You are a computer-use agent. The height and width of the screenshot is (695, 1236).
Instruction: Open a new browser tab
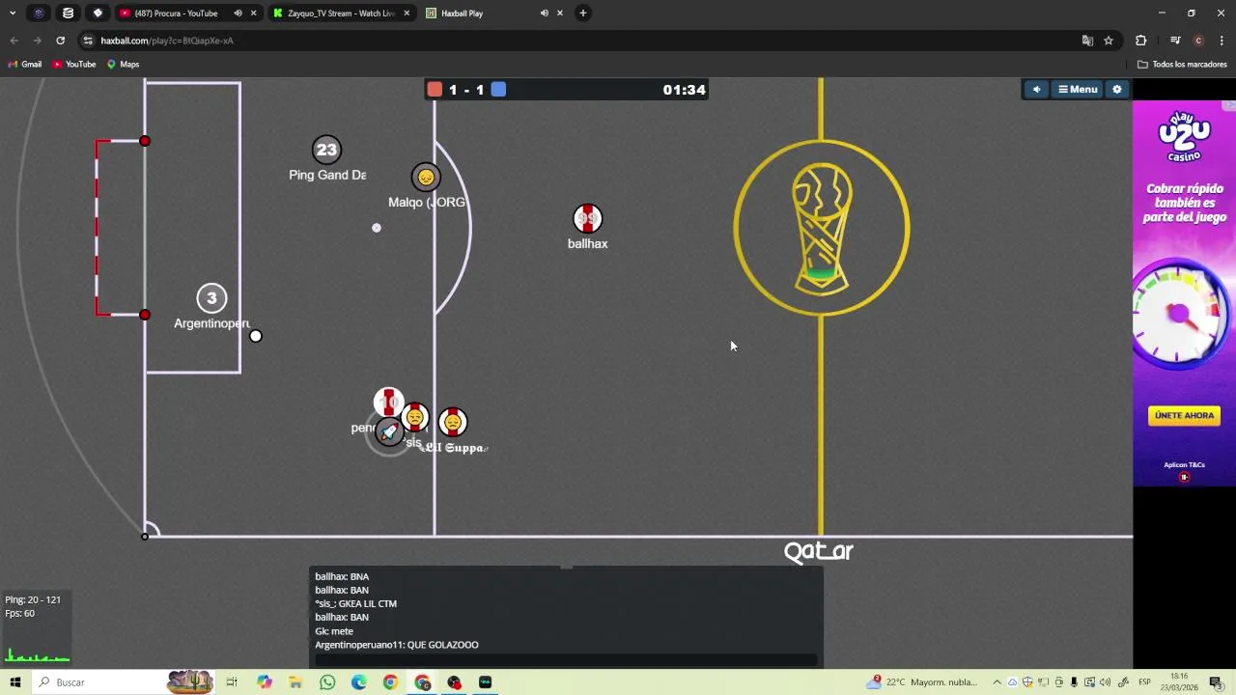click(582, 14)
